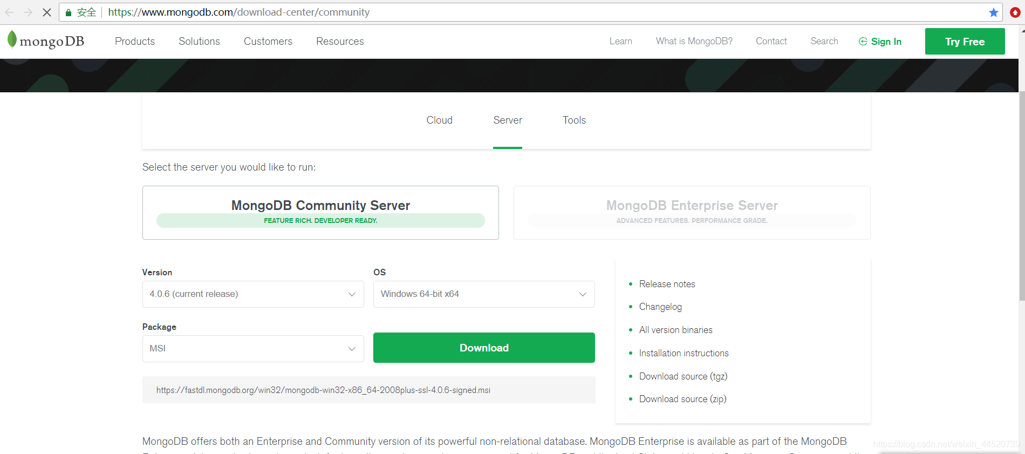
Task: Open the Products menu
Action: [x=135, y=42]
